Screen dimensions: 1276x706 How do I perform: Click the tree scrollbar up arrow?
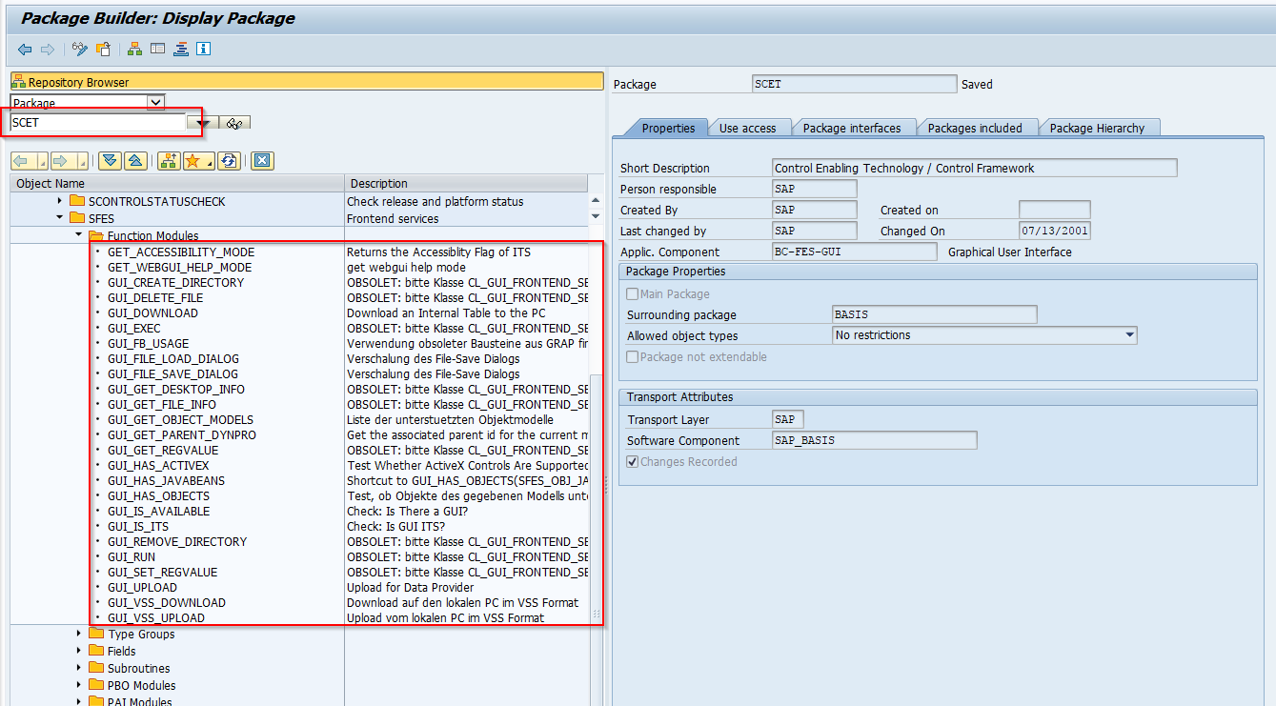pos(597,201)
